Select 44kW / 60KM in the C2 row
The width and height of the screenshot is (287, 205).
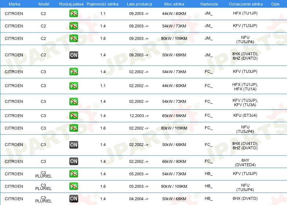click(174, 14)
